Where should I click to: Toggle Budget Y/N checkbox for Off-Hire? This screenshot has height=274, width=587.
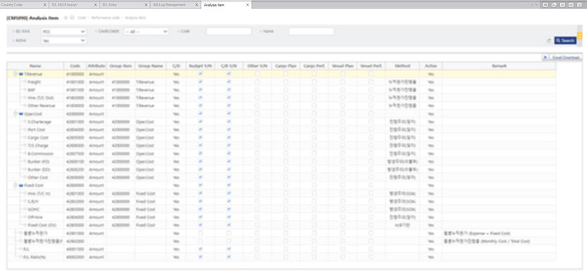click(200, 218)
